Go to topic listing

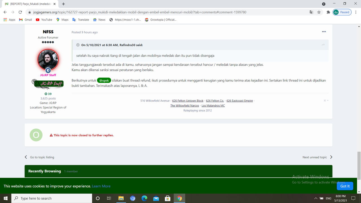tap(39, 157)
